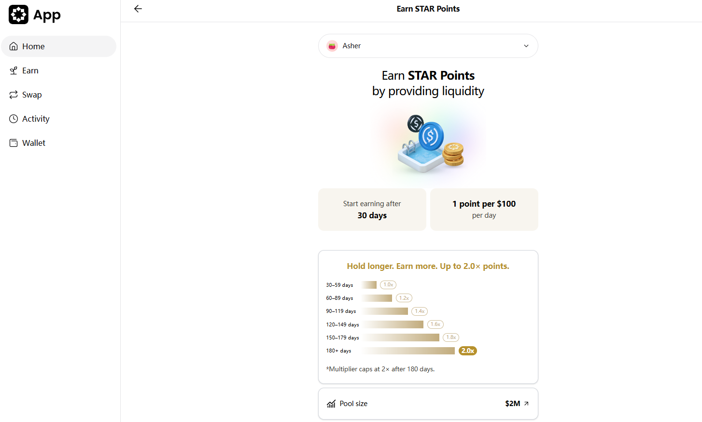
Task: Open the Earn section via its icon
Action: tap(14, 70)
